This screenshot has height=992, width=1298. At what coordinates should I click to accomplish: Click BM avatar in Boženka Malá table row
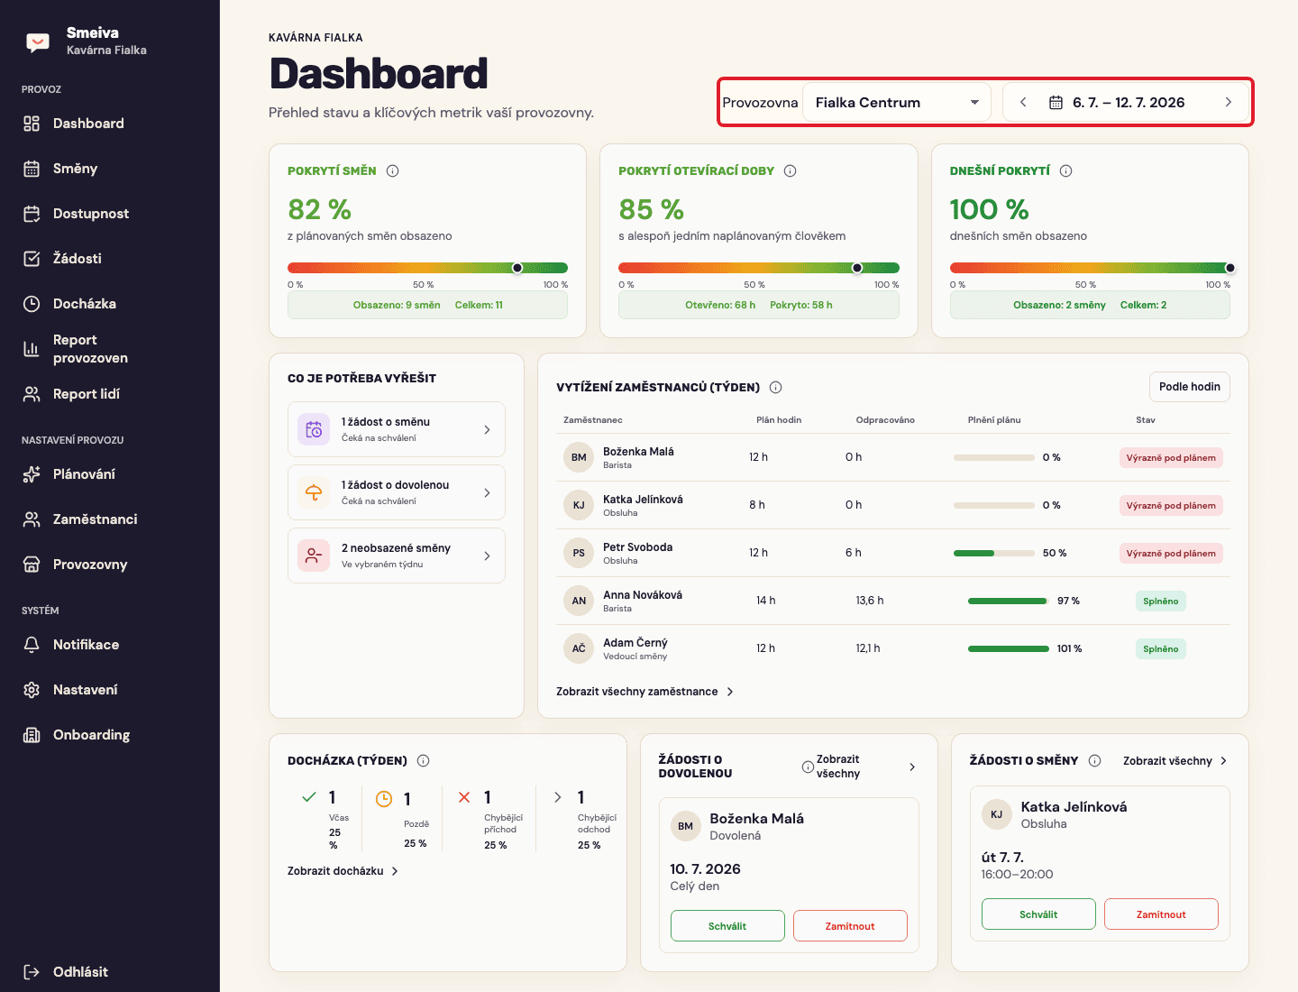tap(579, 457)
